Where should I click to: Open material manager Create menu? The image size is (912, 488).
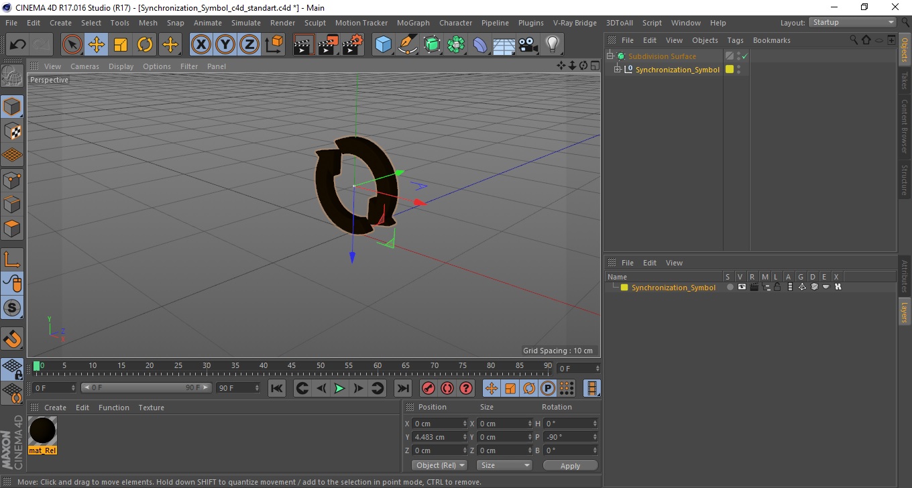tap(55, 408)
